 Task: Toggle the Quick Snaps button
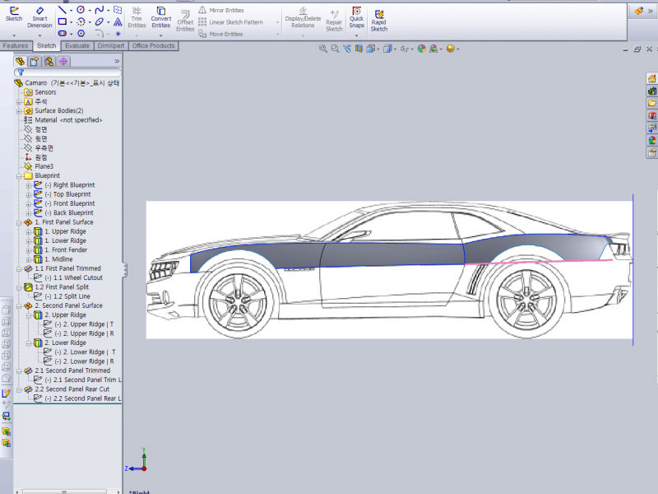point(356,16)
